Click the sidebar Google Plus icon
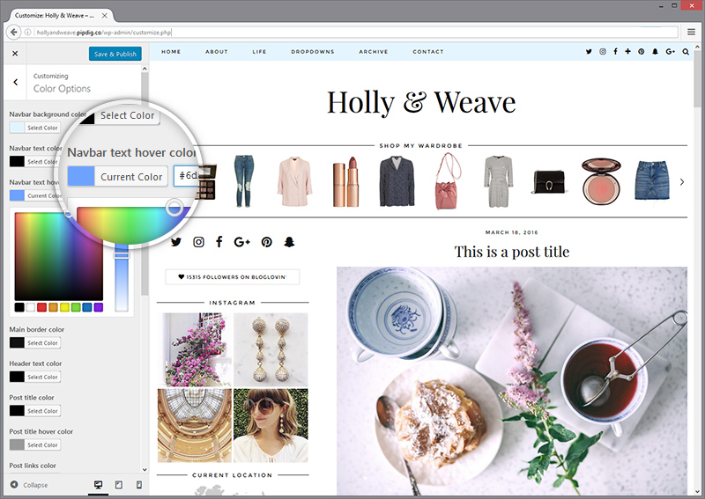 tap(241, 242)
